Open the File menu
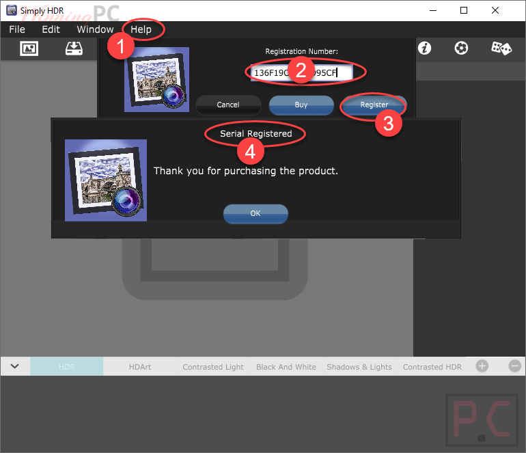The height and width of the screenshot is (453, 526). coord(17,29)
